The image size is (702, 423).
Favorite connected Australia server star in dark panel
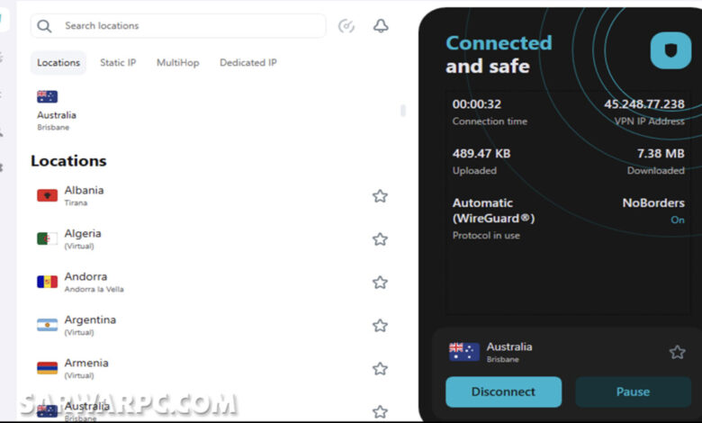(x=677, y=352)
